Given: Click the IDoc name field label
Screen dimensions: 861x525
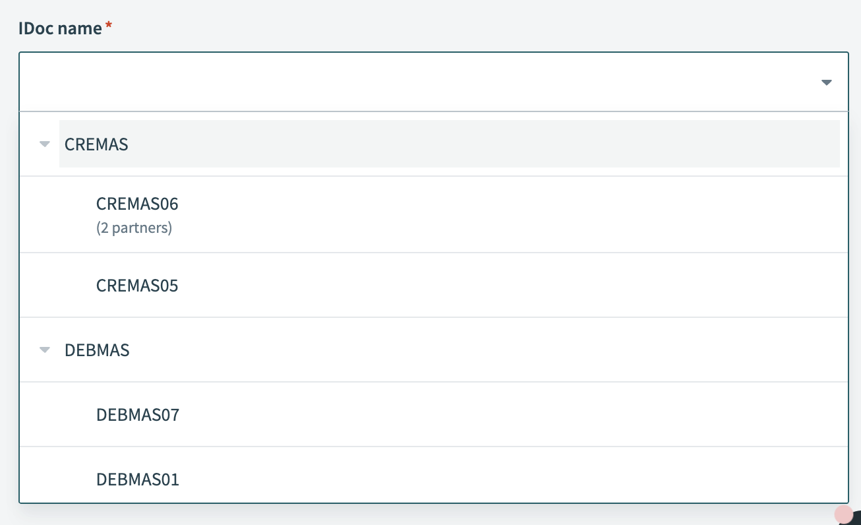Looking at the screenshot, I should [x=60, y=28].
